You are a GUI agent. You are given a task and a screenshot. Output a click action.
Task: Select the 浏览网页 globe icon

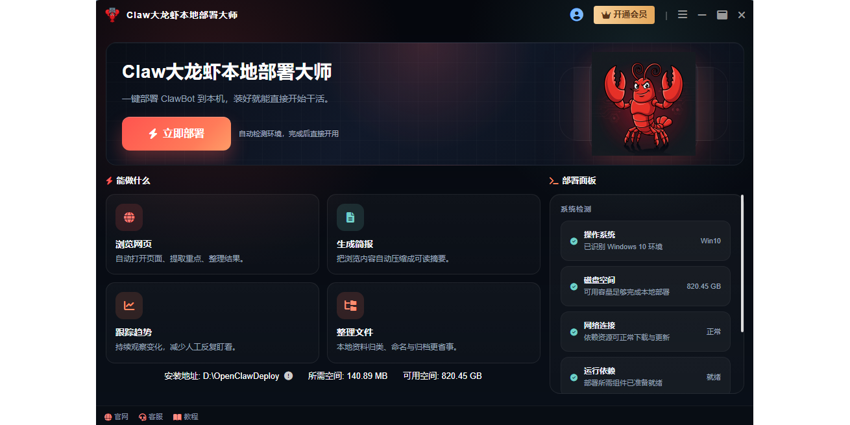(129, 217)
